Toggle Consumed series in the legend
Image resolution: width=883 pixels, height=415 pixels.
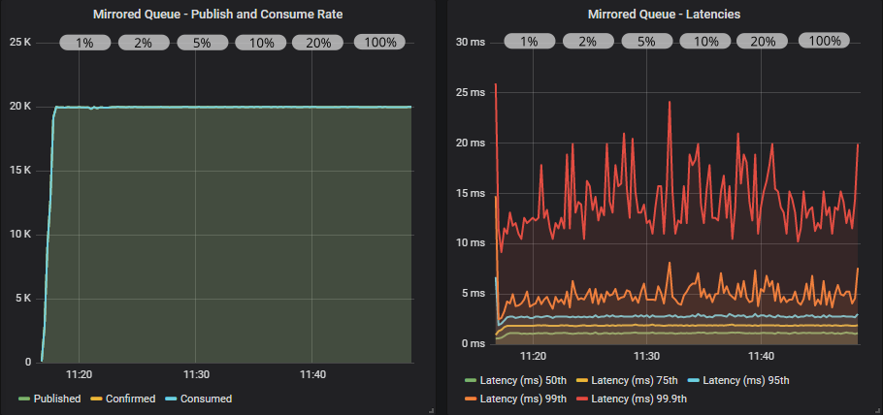point(206,399)
